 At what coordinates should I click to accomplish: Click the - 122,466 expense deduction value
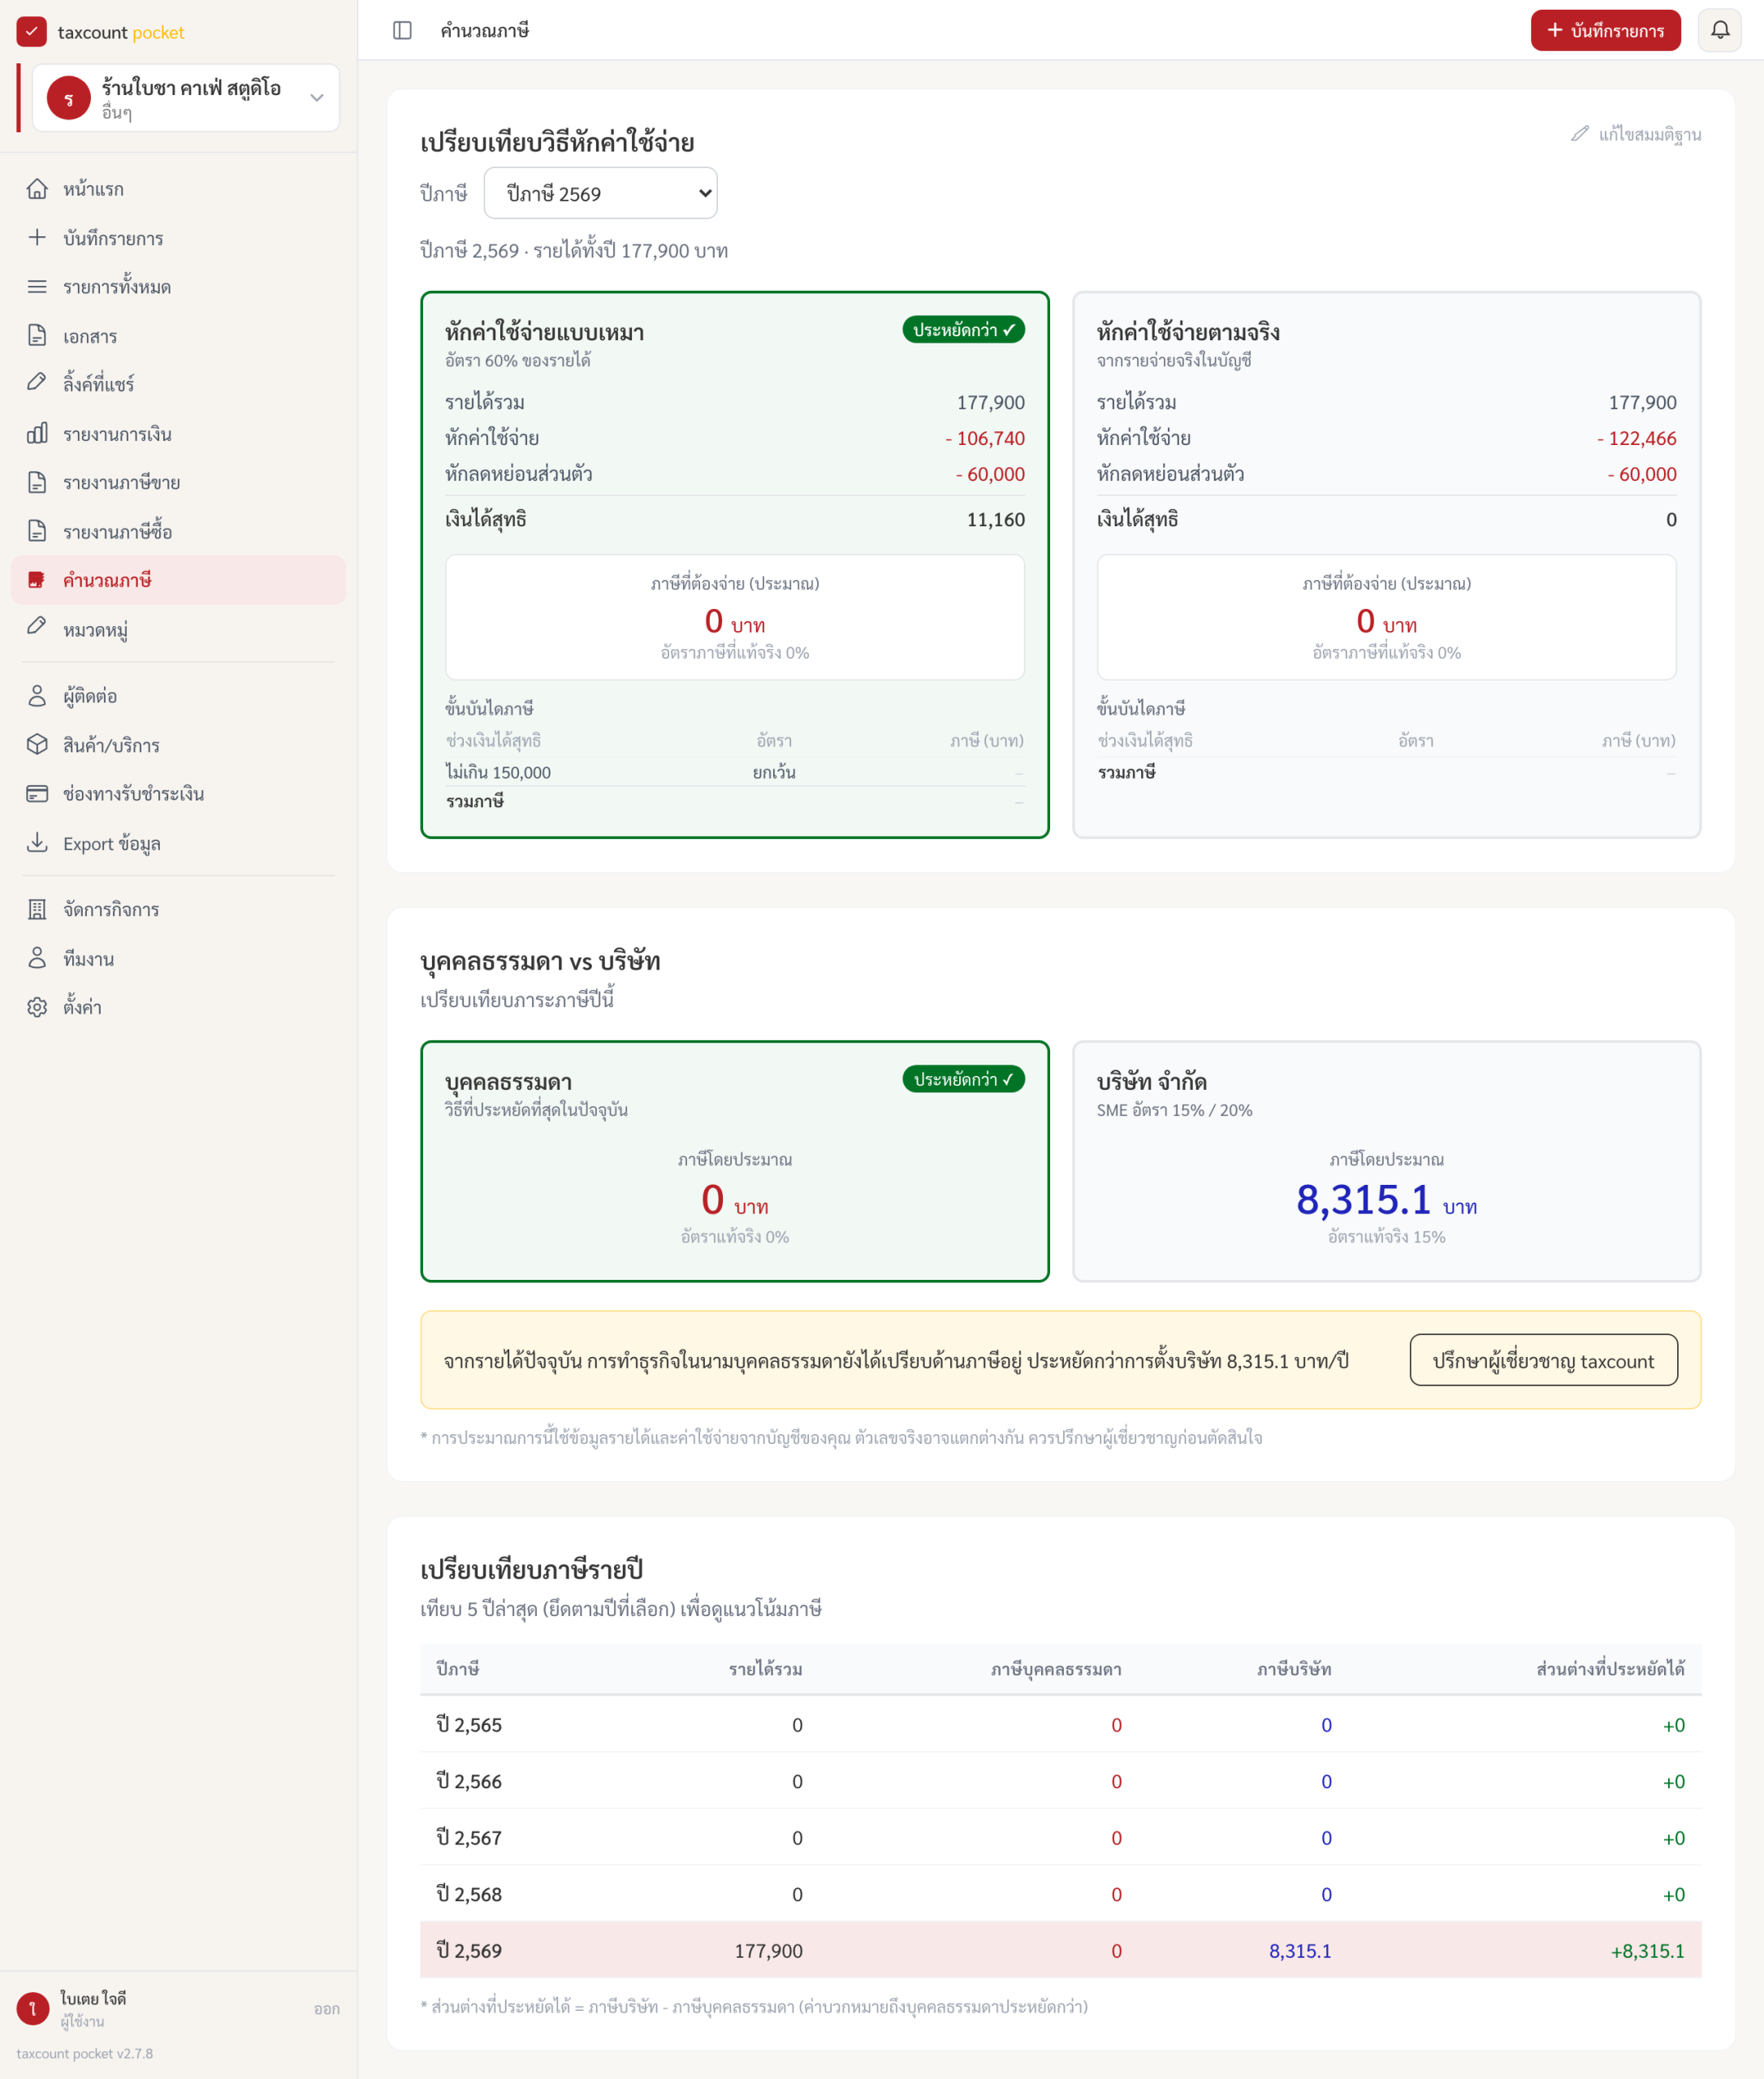pyautogui.click(x=1636, y=438)
